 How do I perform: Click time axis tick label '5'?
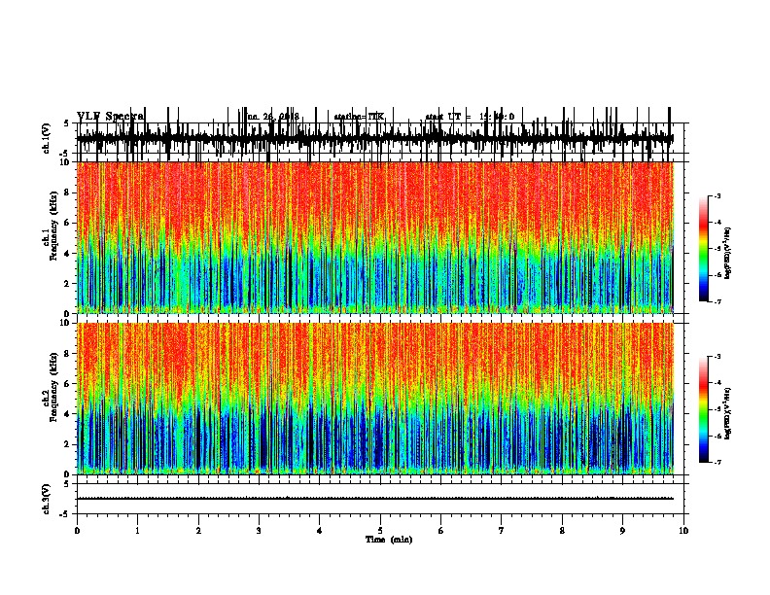[x=380, y=531]
